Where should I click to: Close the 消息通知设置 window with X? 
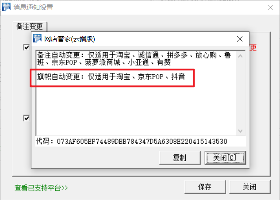270,8
